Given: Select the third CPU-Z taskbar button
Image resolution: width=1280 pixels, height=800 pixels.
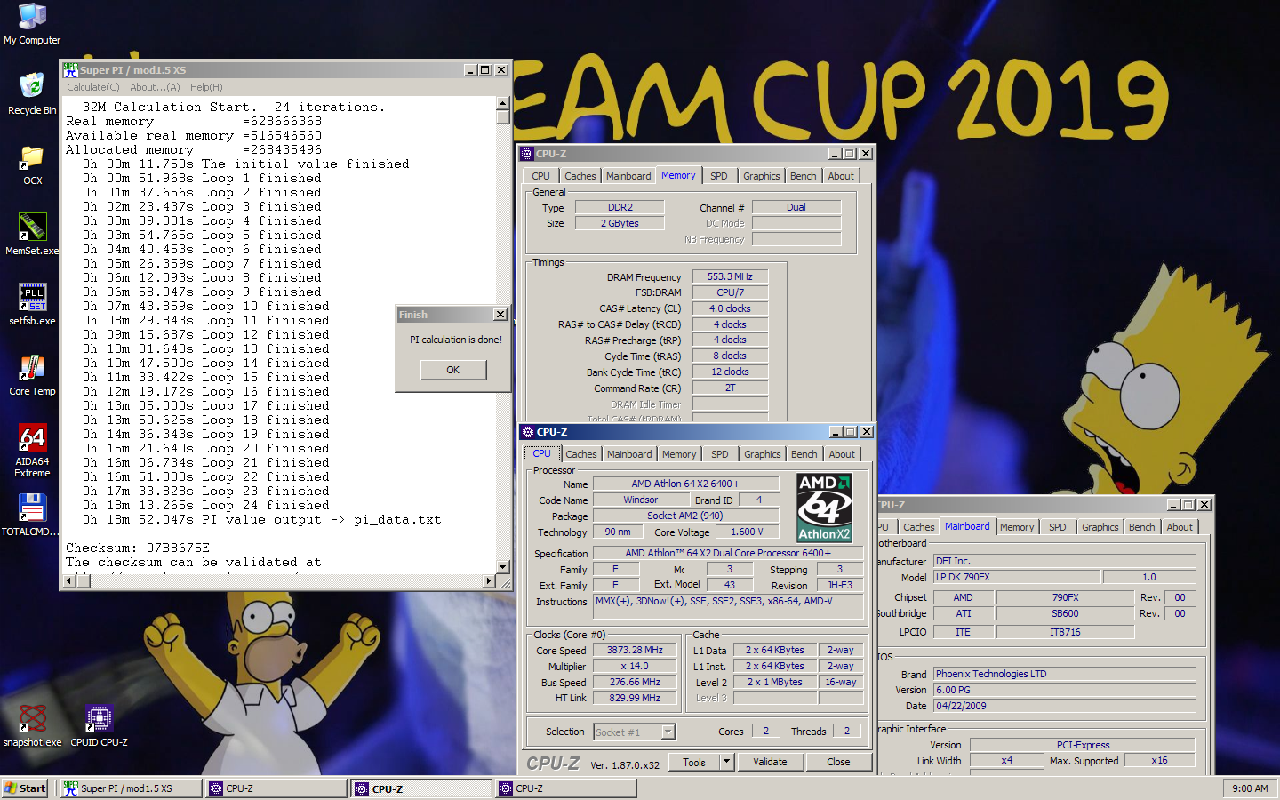Looking at the screenshot, I should (566, 788).
